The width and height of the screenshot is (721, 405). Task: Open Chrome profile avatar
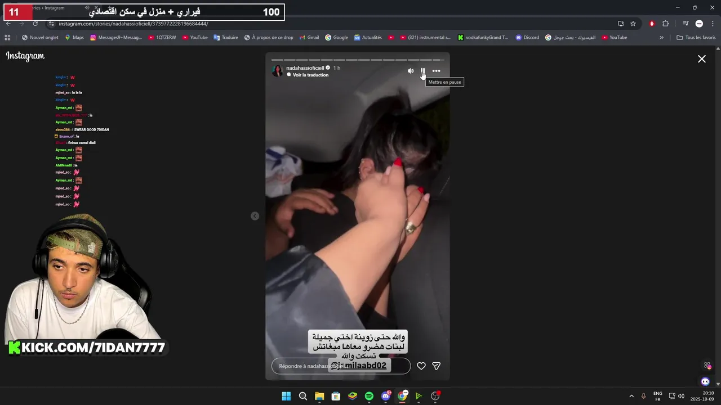699,24
